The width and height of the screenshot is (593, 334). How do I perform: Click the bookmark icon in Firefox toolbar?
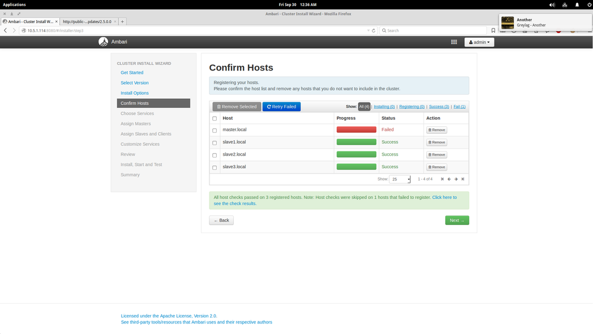(493, 31)
